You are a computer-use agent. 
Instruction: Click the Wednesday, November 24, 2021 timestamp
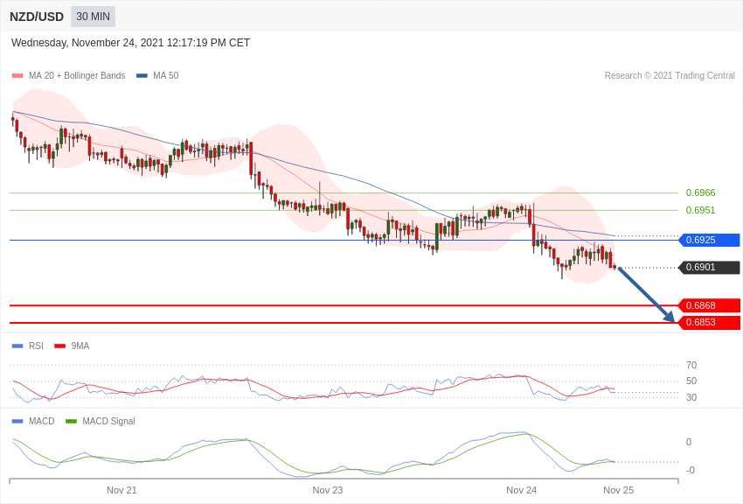[x=130, y=43]
